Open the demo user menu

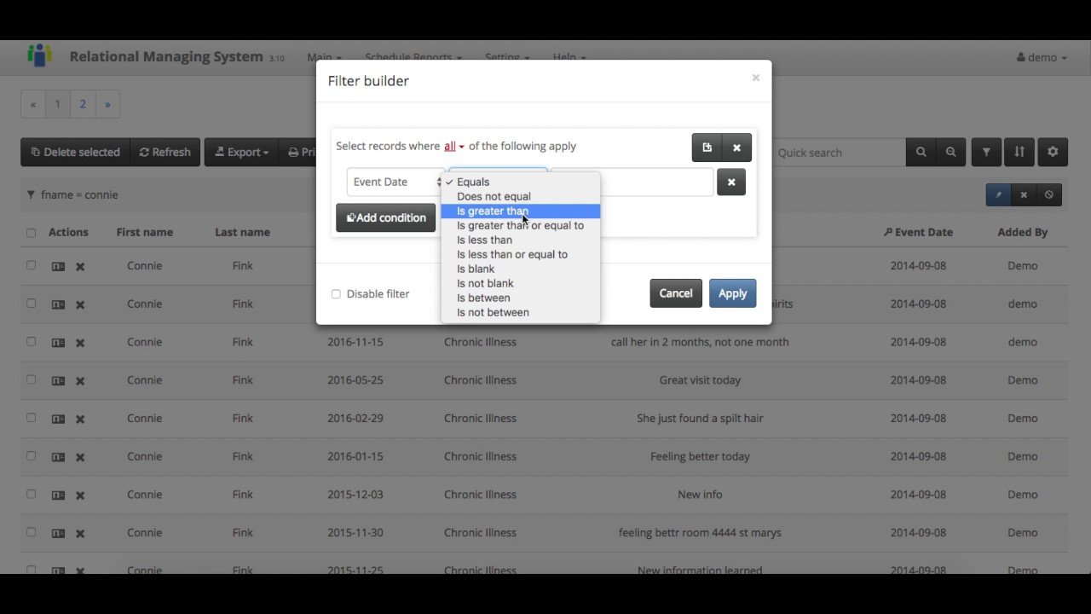pos(1042,57)
